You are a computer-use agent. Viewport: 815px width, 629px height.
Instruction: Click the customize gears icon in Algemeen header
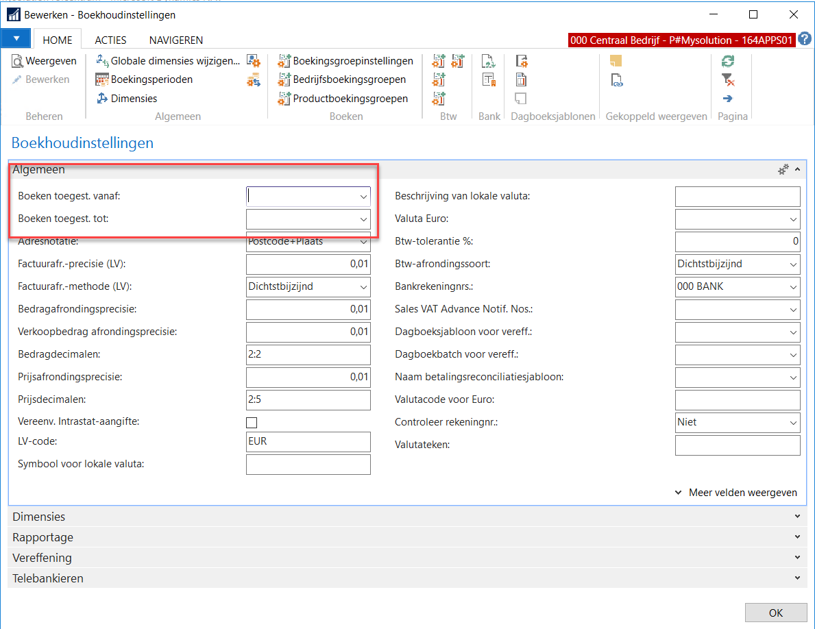click(783, 169)
